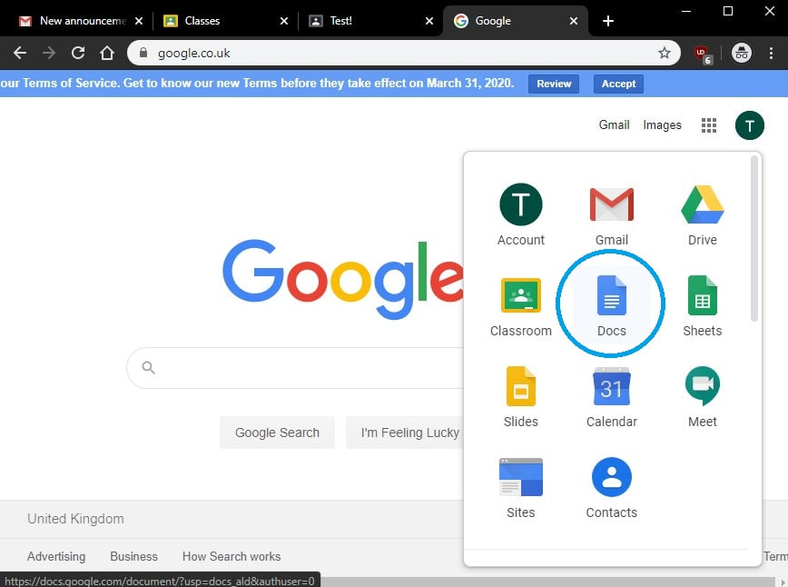The width and height of the screenshot is (788, 587).
Task: Open Google Docs from the apps grid
Action: pos(611,304)
